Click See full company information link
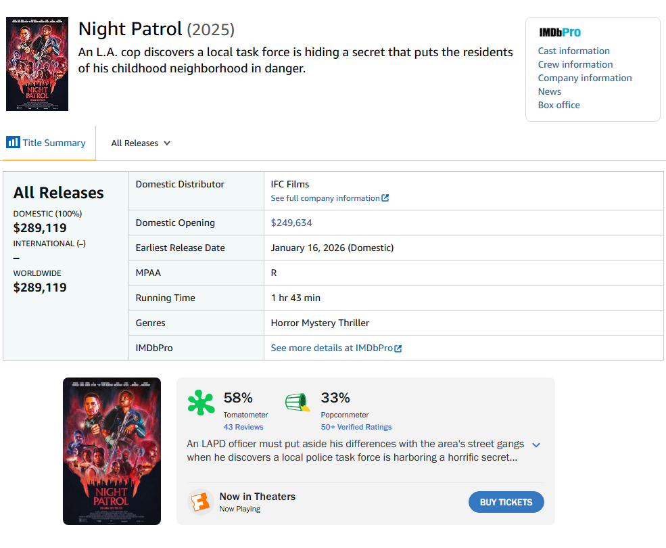Screen dimensions: 666x548 click(x=325, y=198)
